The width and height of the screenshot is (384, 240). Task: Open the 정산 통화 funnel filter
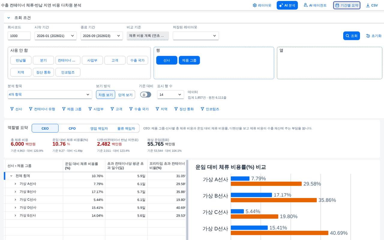pyautogui.click(x=184, y=109)
